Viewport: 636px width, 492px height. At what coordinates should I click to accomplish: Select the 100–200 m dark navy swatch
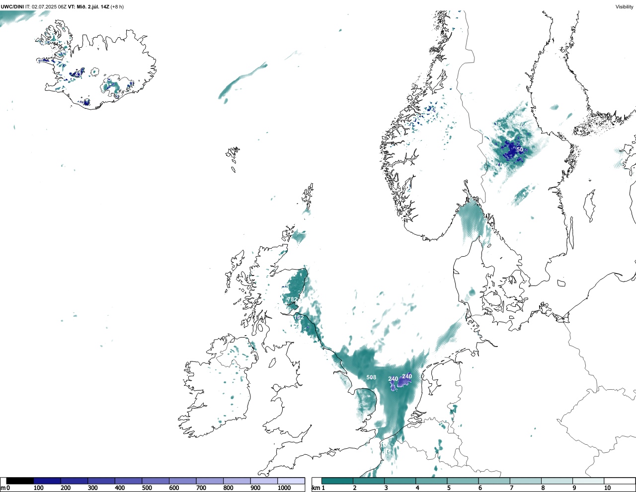point(47,481)
